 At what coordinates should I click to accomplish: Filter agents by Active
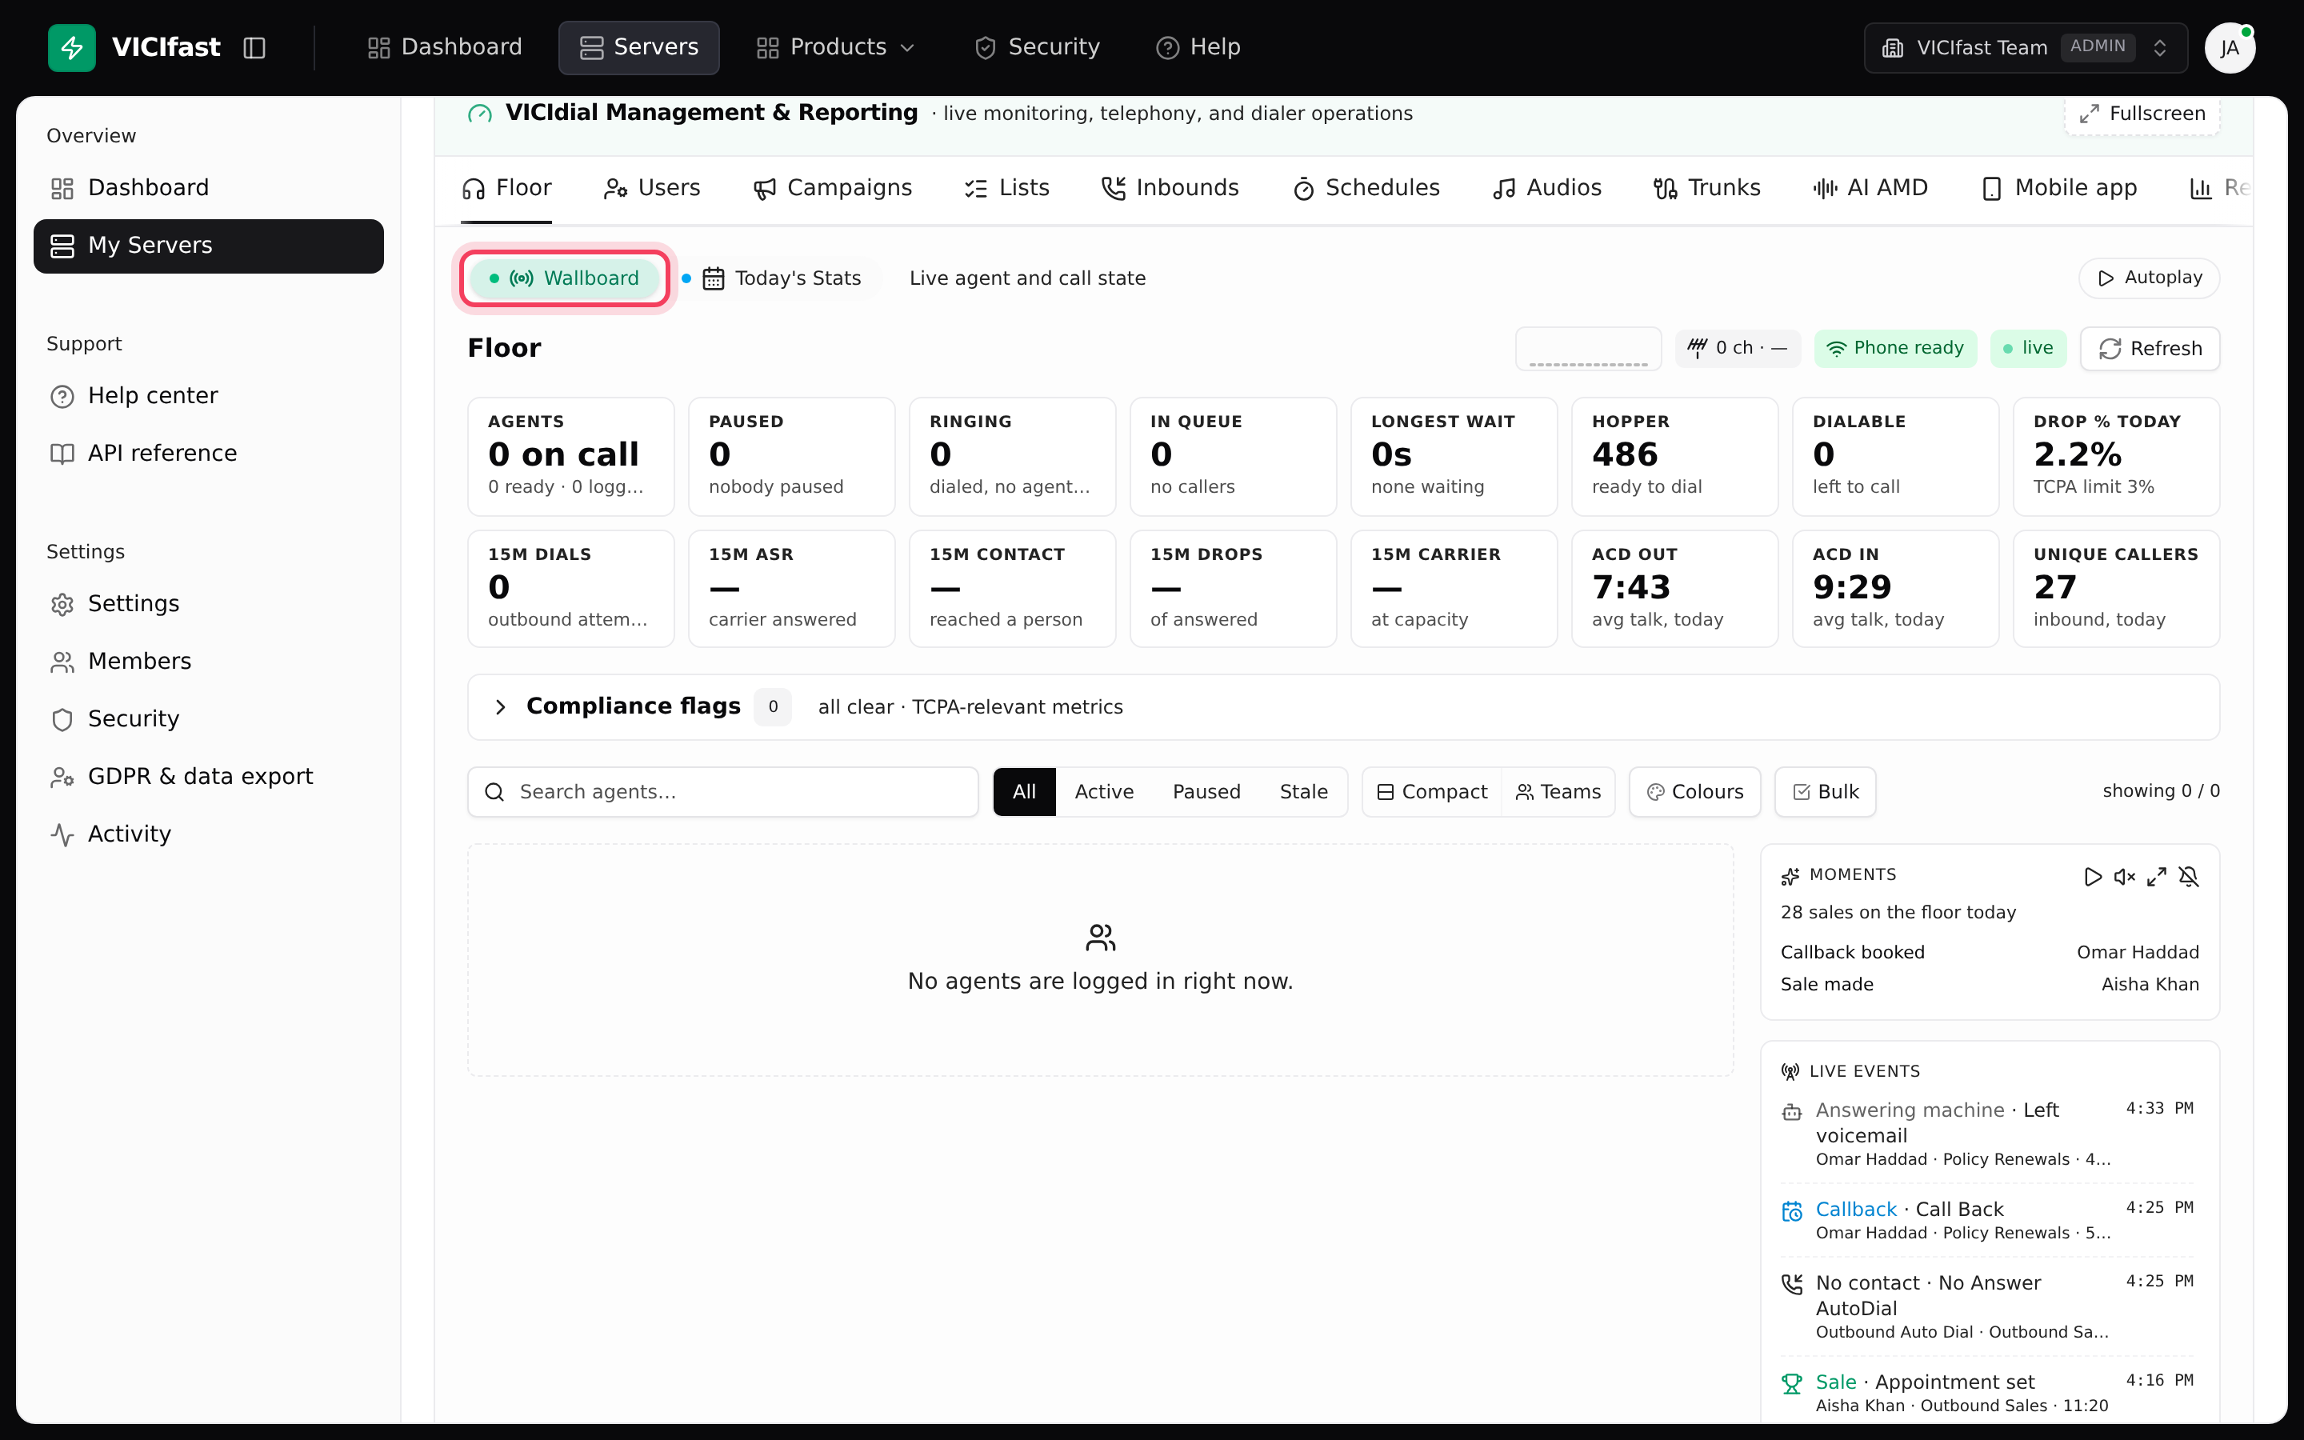pos(1103,792)
